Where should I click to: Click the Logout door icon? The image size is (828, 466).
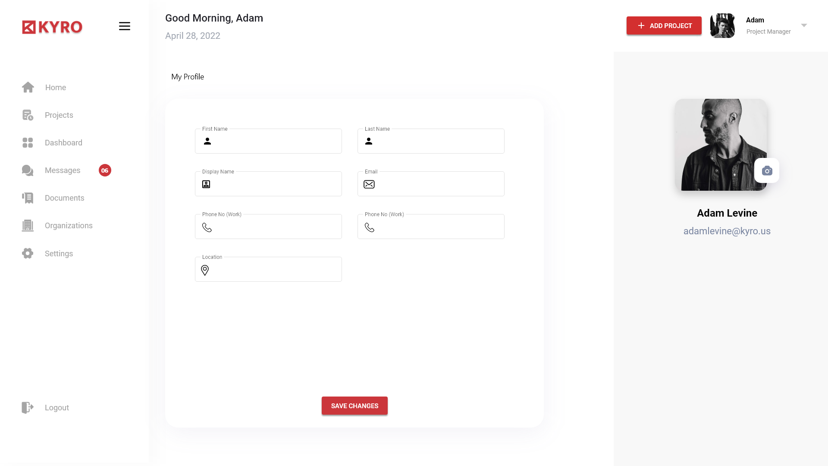(x=28, y=408)
